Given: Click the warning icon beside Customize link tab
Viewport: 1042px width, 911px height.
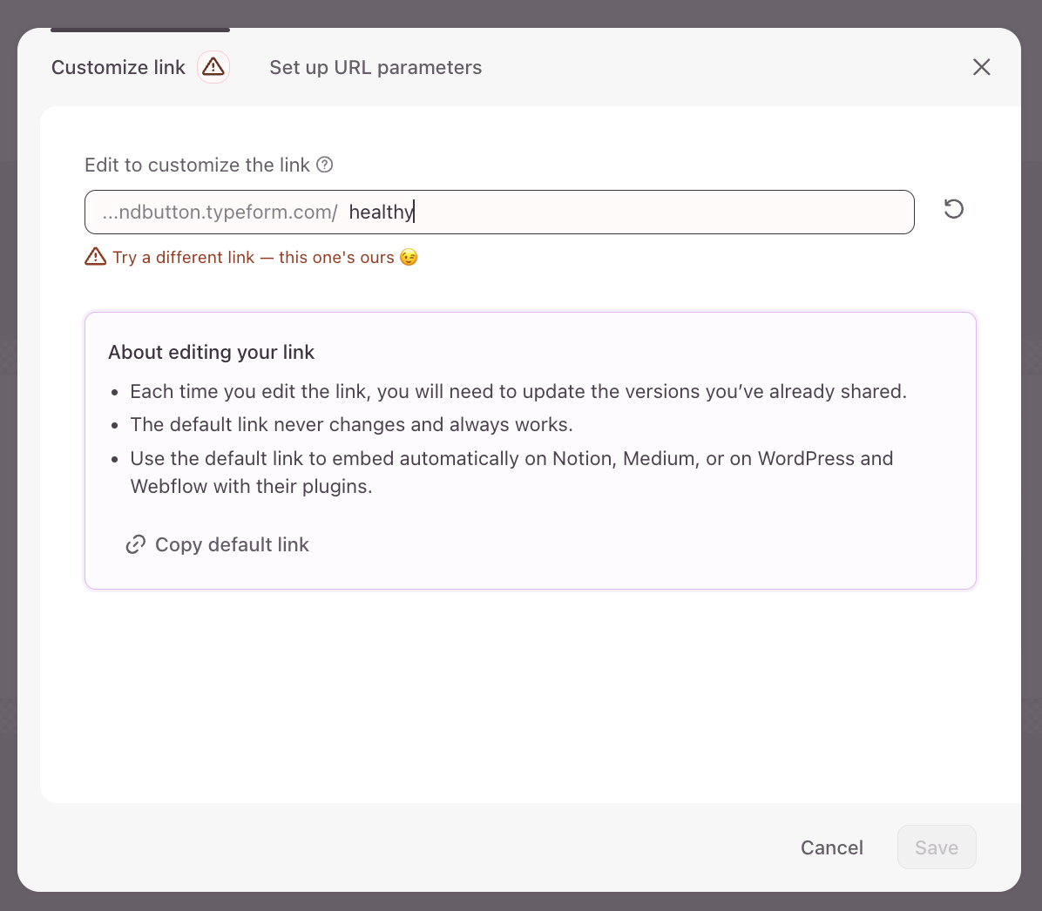Looking at the screenshot, I should (x=213, y=67).
